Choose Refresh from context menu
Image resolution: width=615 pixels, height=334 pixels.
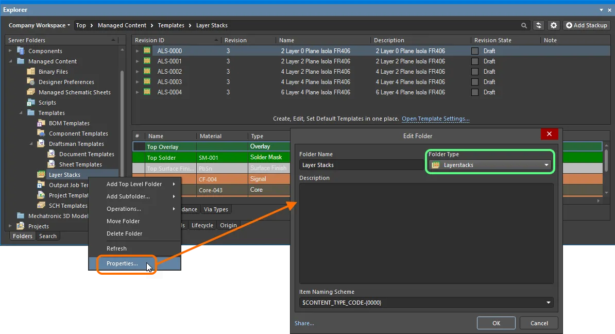click(134, 248)
